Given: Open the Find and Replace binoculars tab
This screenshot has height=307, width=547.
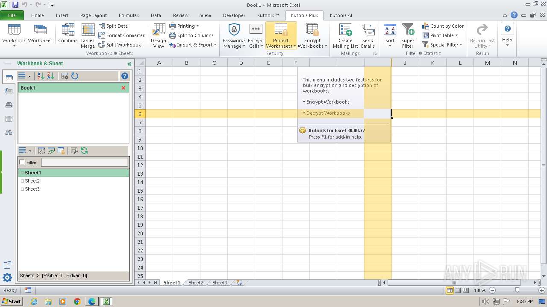Looking at the screenshot, I should tap(9, 133).
